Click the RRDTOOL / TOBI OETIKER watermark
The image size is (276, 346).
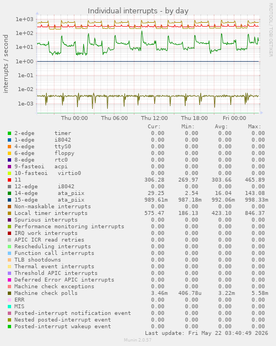click(270, 30)
